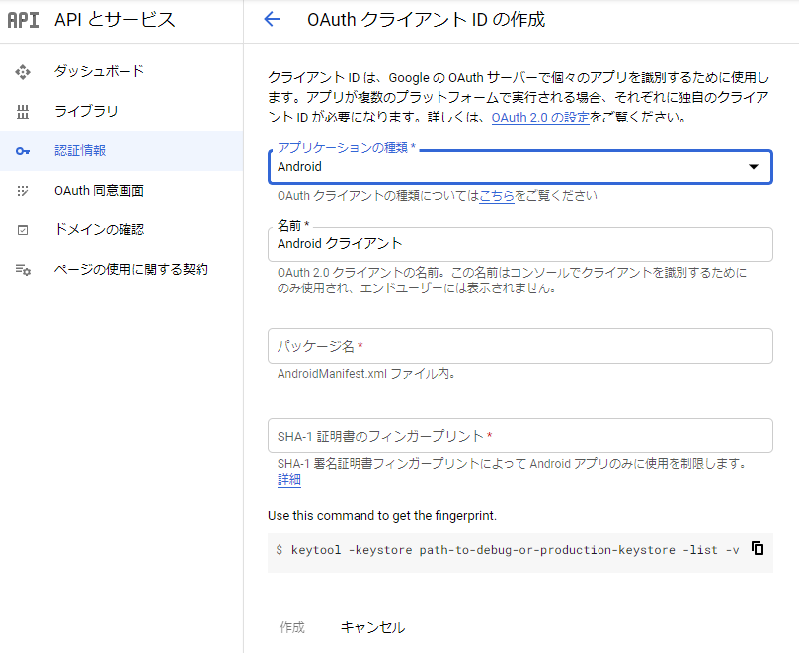Viewport: 799px width, 653px height.
Task: Open the ライブラリ section icon
Action: [23, 111]
